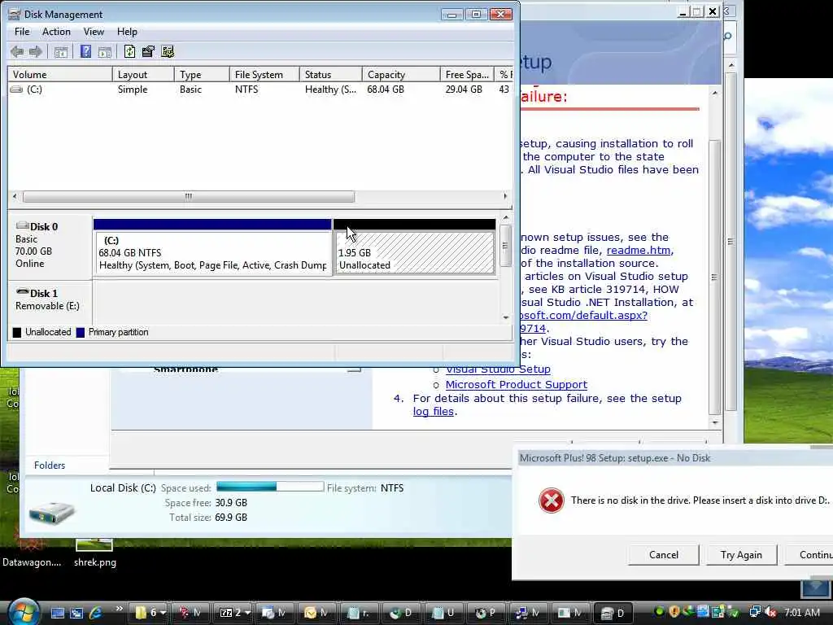This screenshot has height=625, width=833.
Task: Open the View menu in Disk Management
Action: coord(94,32)
